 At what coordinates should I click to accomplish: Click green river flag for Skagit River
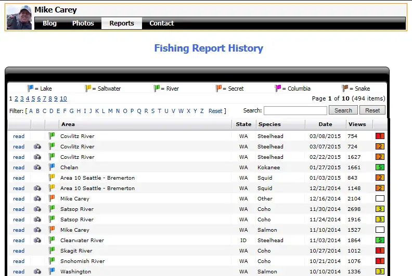(x=51, y=251)
